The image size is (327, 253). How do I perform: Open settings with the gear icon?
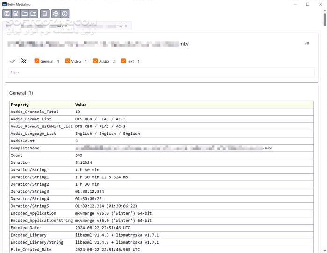[x=56, y=14]
